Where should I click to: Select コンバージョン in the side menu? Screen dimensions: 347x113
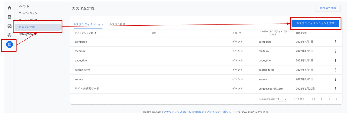pos(28,13)
